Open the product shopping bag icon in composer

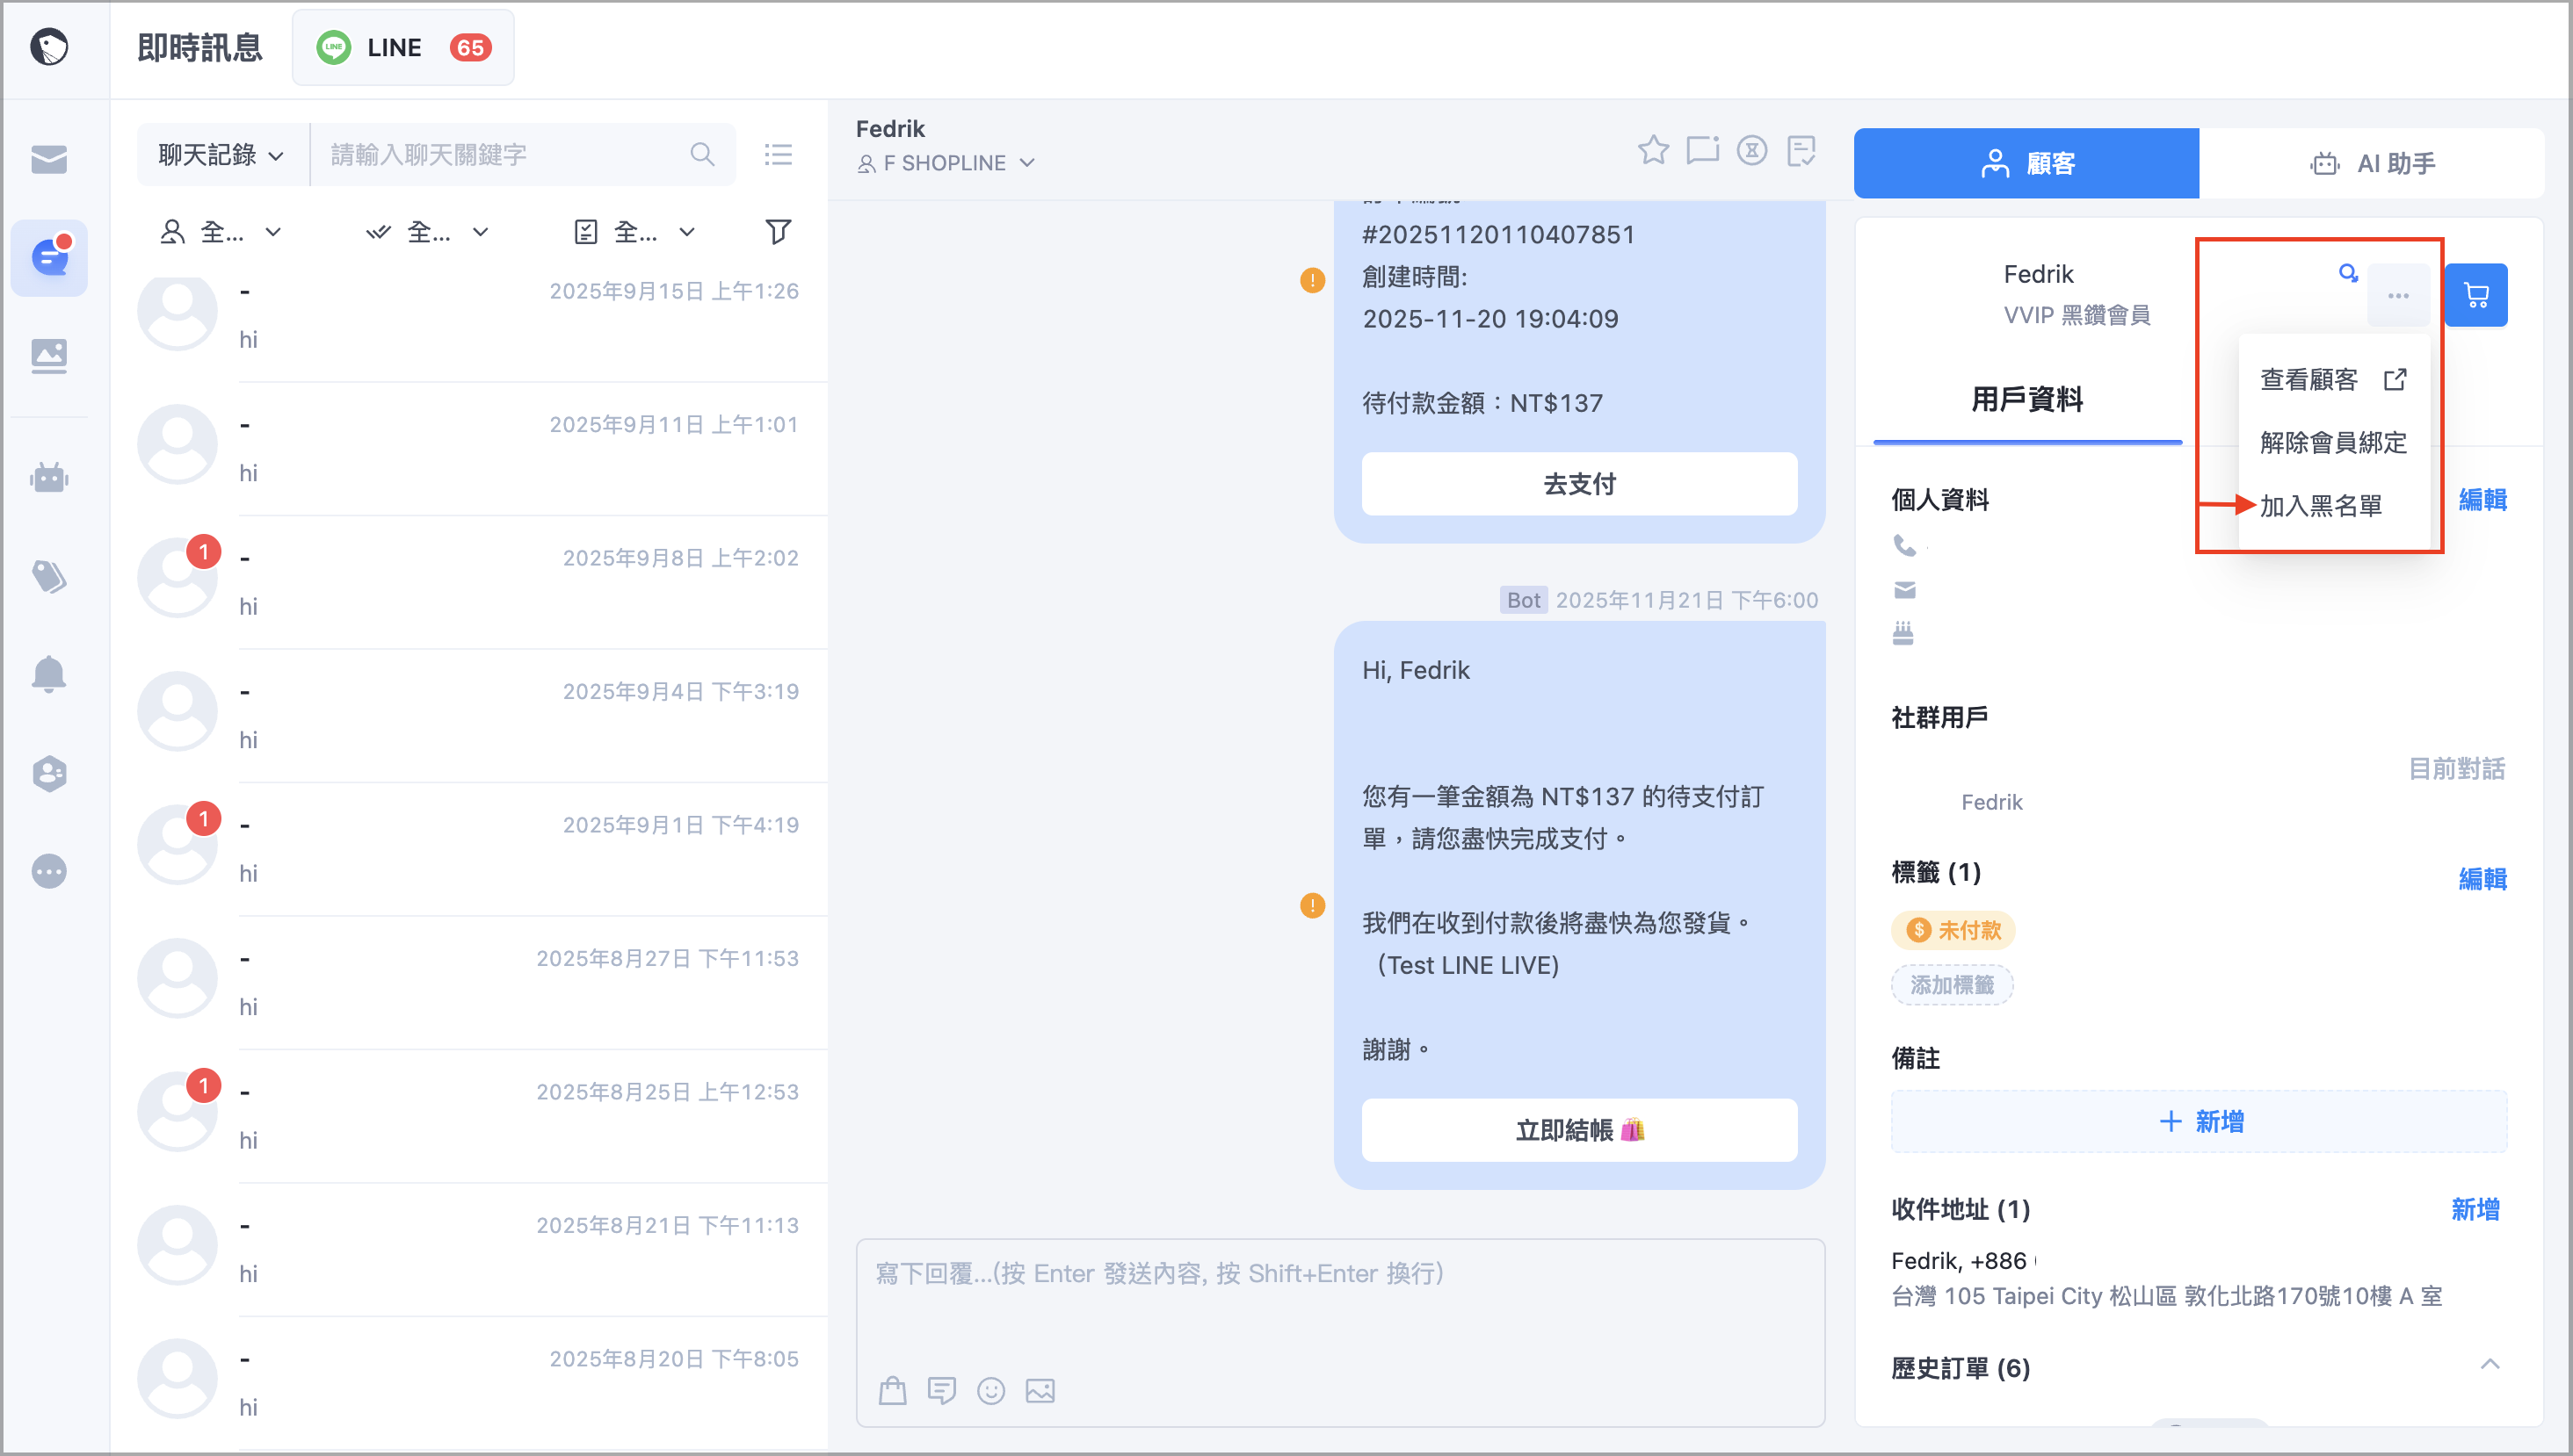point(892,1390)
